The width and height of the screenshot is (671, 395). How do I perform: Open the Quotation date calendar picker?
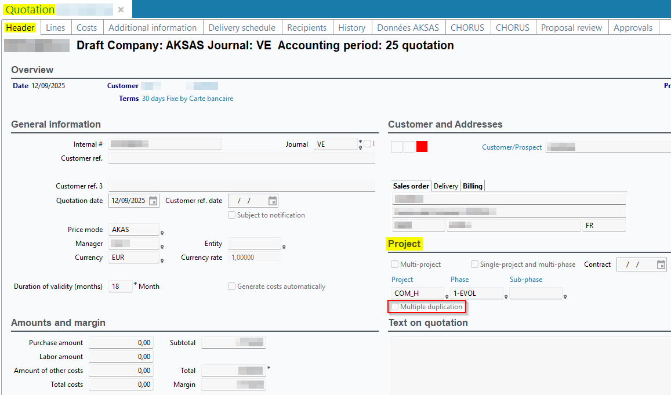coord(153,201)
